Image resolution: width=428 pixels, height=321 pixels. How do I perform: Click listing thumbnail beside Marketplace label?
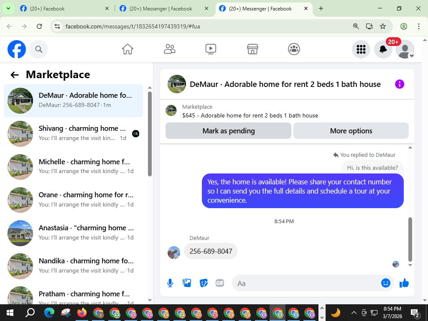point(171,110)
